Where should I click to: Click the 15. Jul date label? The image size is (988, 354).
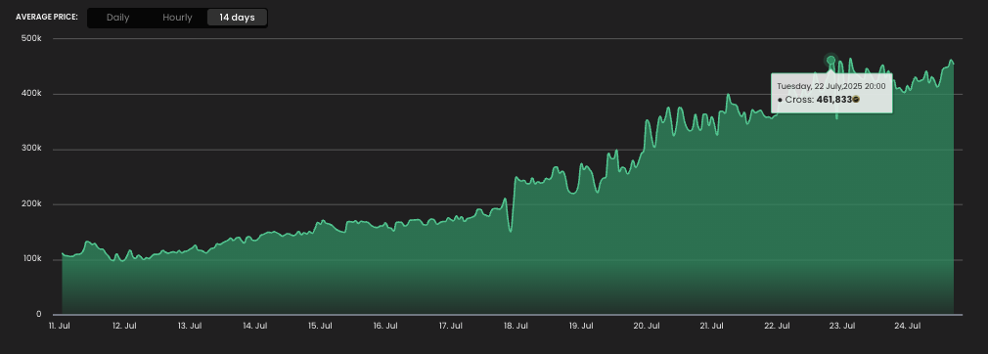pyautogui.click(x=320, y=326)
